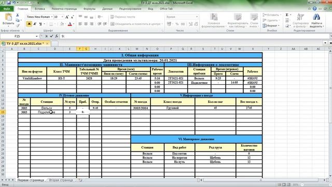Open Insert Function fx dialog
Viewport: 332px width, 187px height.
[x=57, y=36]
